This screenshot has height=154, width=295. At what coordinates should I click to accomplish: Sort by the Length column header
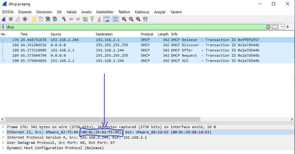(x=163, y=34)
